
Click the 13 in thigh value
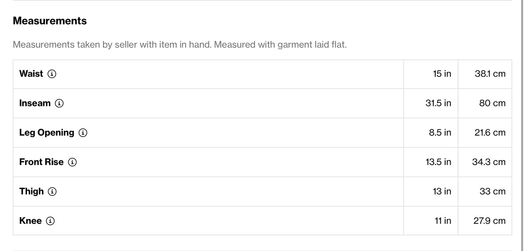pyautogui.click(x=442, y=191)
